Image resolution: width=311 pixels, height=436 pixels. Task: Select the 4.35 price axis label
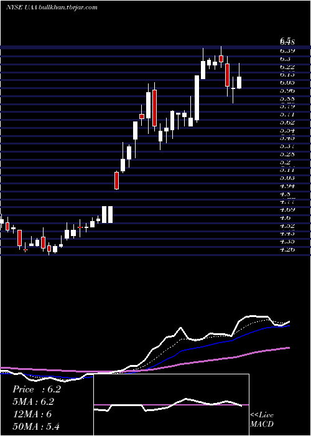(x=287, y=242)
